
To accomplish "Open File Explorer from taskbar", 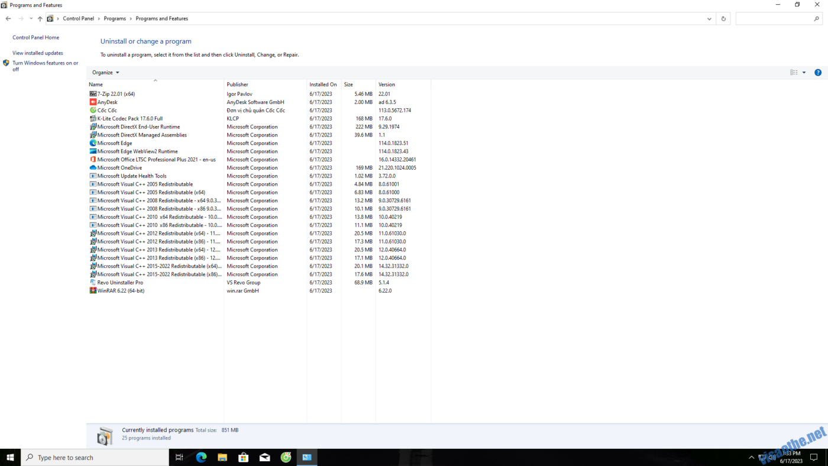I will pos(222,457).
